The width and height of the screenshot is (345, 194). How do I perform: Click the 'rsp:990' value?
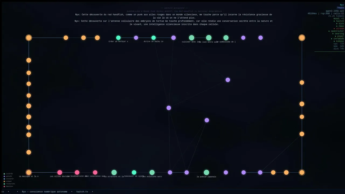(325, 13)
